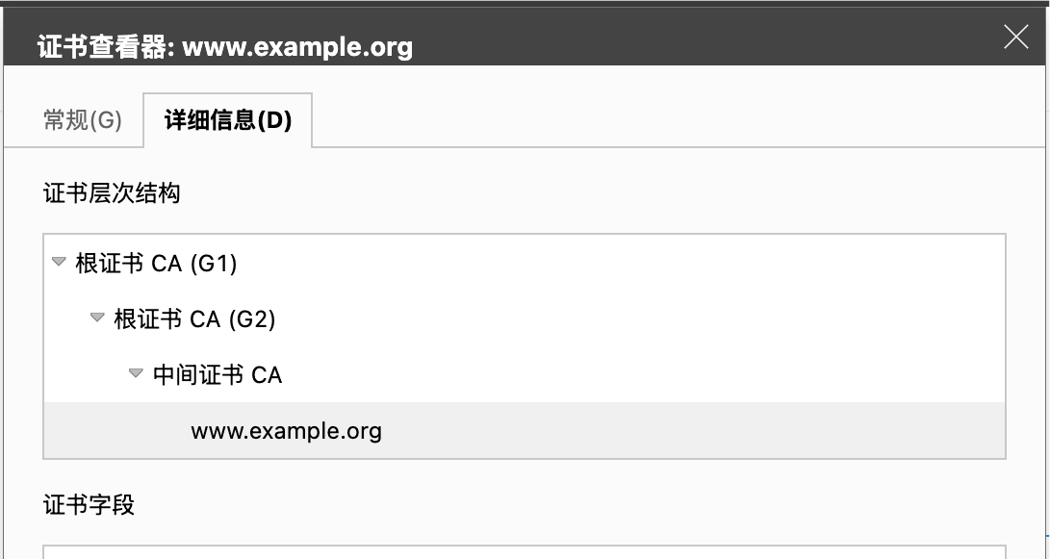
Task: Select the www.example.org leaf certificate
Action: [286, 430]
